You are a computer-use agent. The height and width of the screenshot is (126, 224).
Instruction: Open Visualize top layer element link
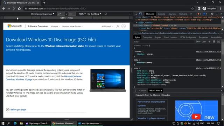click(151, 118)
